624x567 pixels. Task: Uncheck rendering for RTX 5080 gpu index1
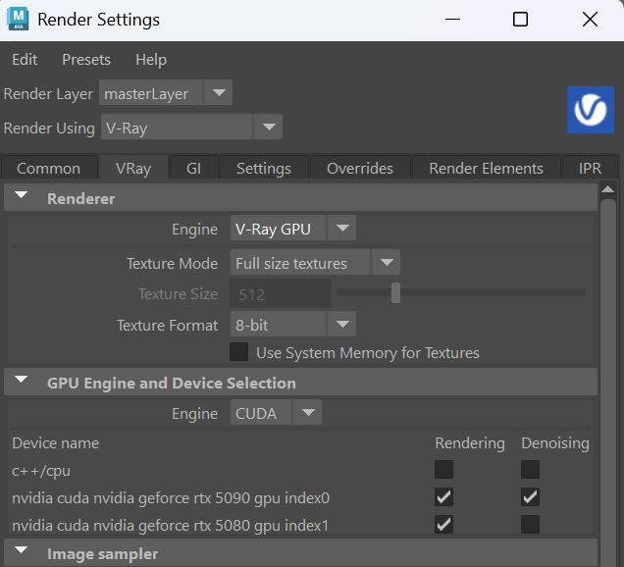pyautogui.click(x=444, y=525)
